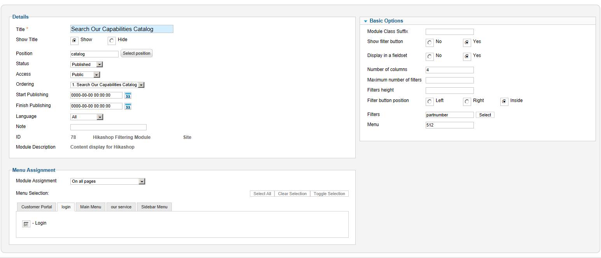Switch to the Main Menu tab
Viewport: 601px width, 258px height.
click(91, 207)
